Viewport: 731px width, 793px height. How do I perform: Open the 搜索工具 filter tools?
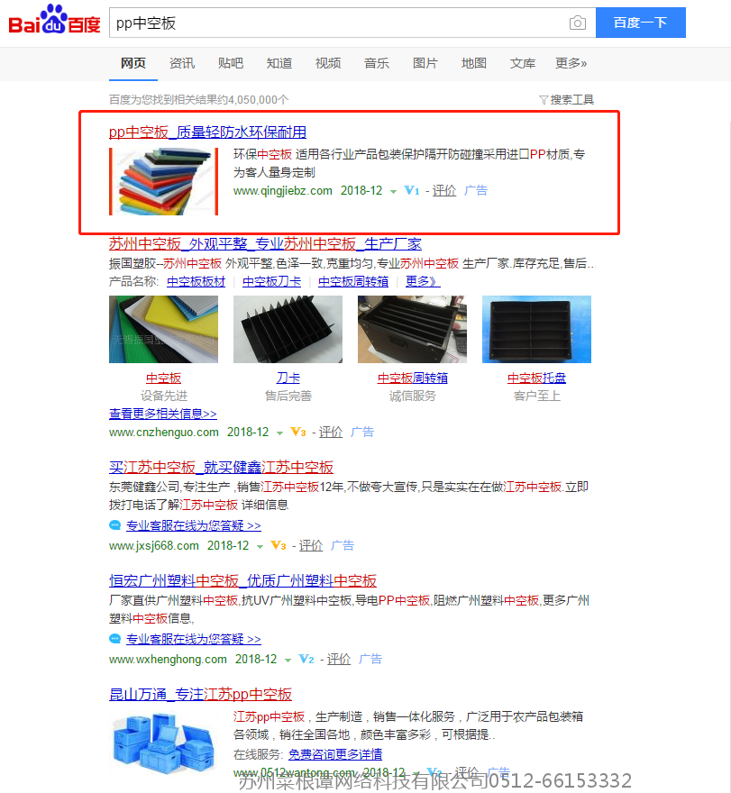click(x=567, y=100)
